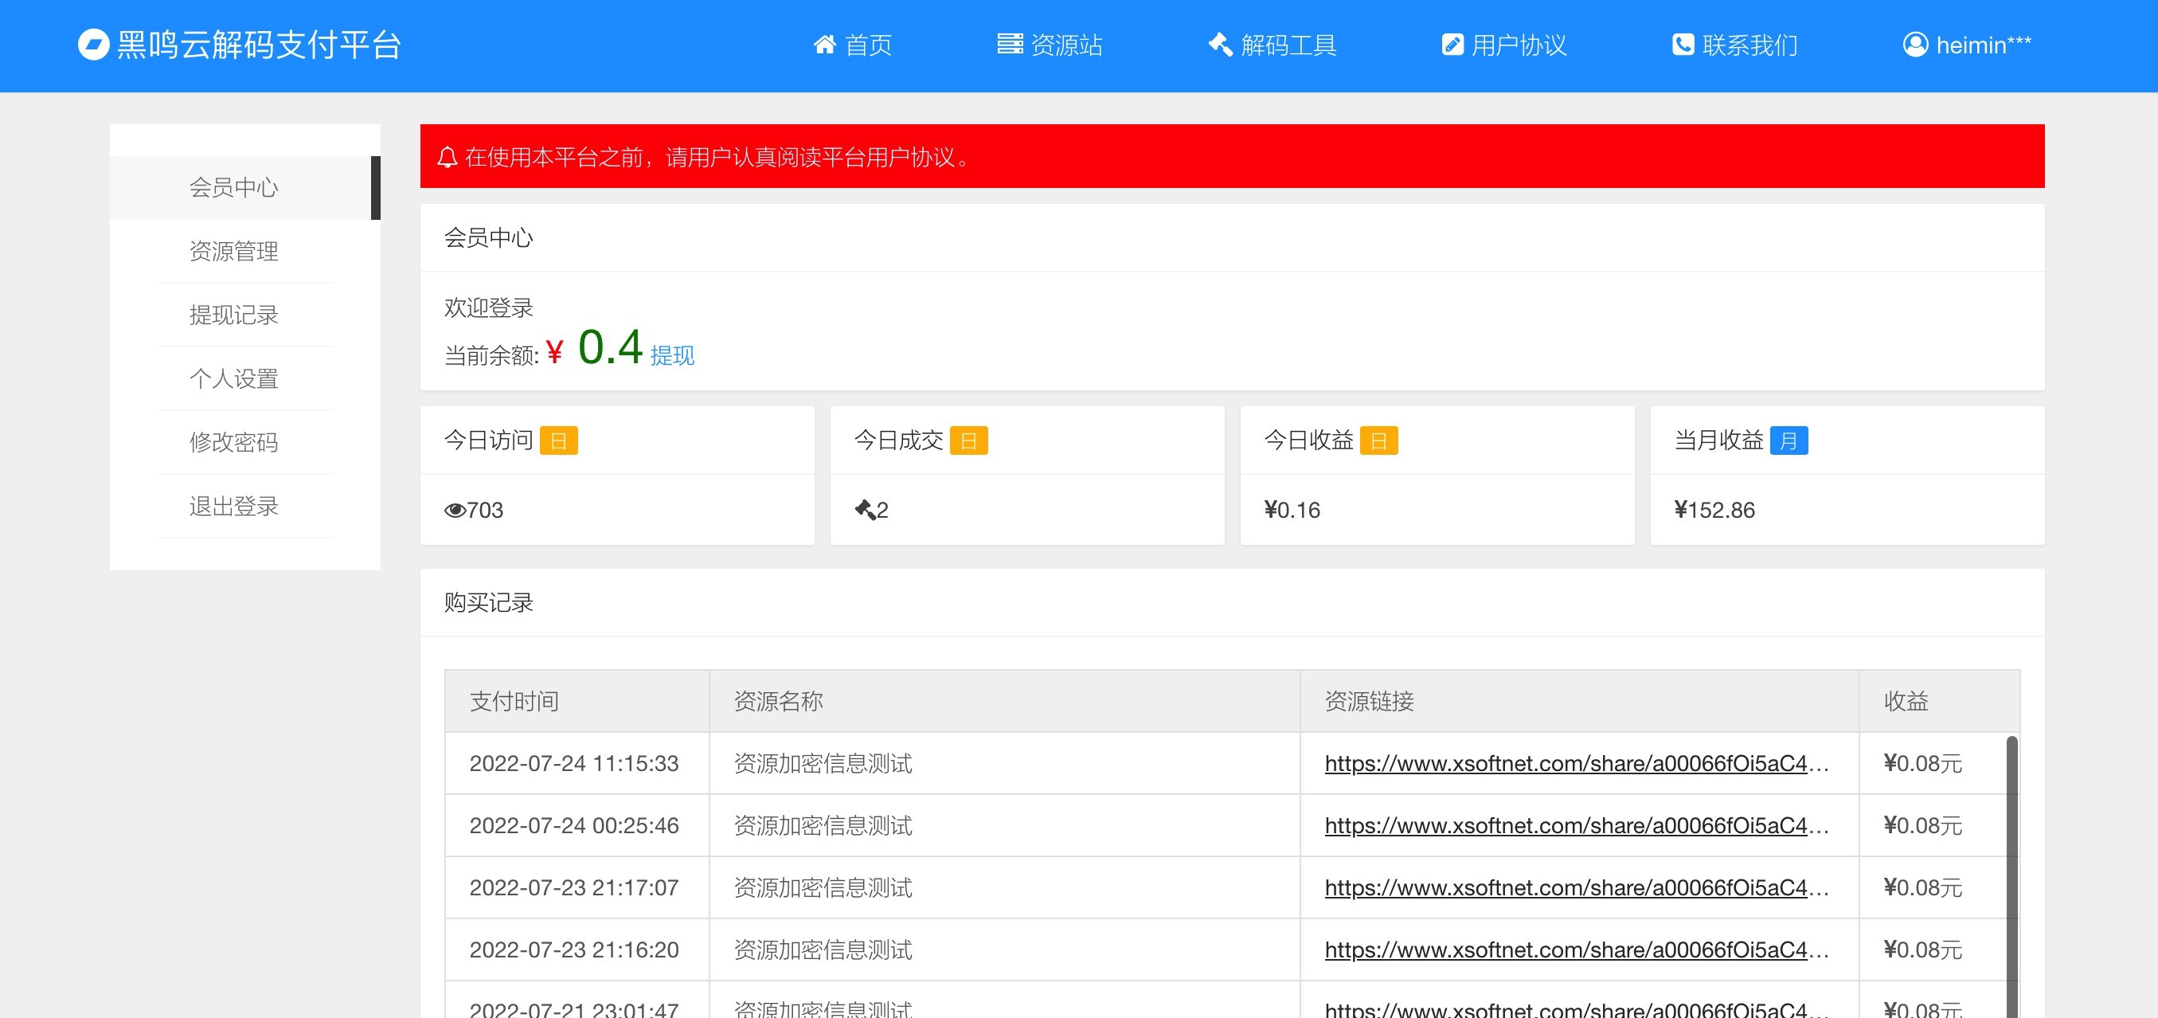Click the home icon beside 首页
The image size is (2158, 1018).
[x=824, y=45]
